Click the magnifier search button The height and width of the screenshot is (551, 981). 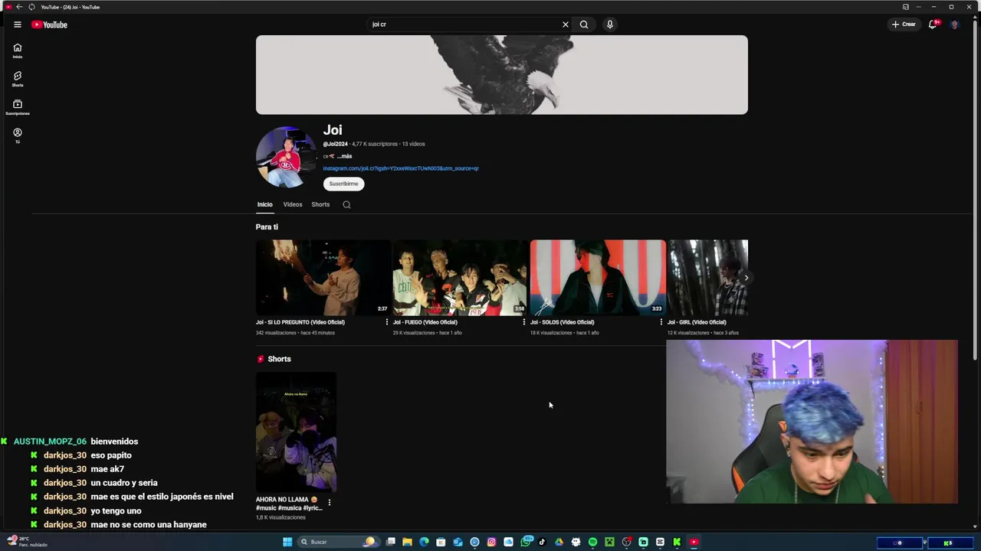(x=584, y=24)
